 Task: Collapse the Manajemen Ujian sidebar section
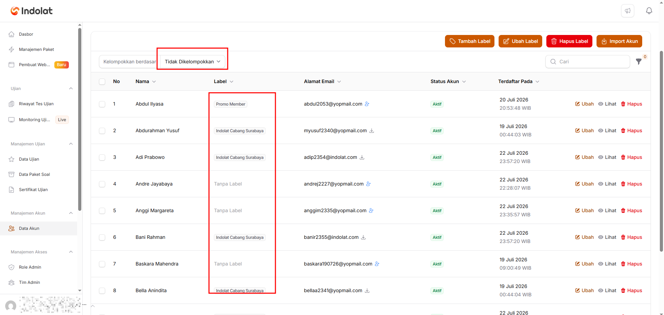tap(71, 144)
